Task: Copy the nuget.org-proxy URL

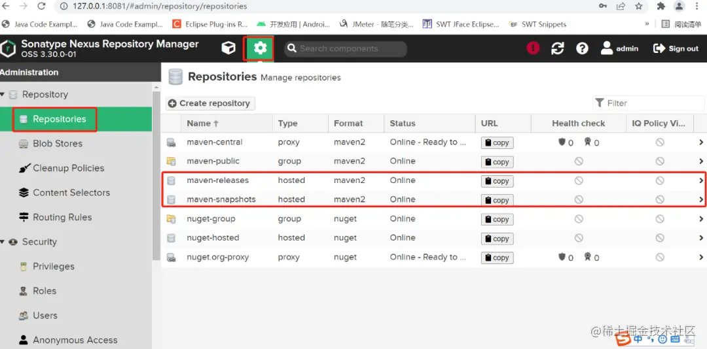Action: pos(497,258)
